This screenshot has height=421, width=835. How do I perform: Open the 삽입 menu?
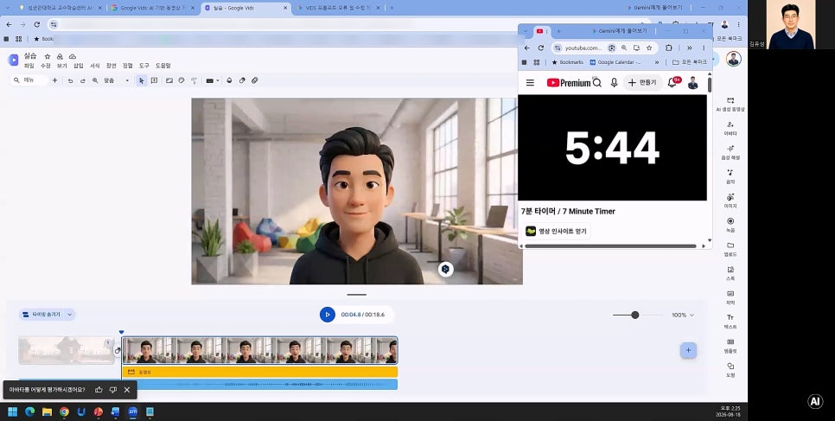pyautogui.click(x=79, y=66)
